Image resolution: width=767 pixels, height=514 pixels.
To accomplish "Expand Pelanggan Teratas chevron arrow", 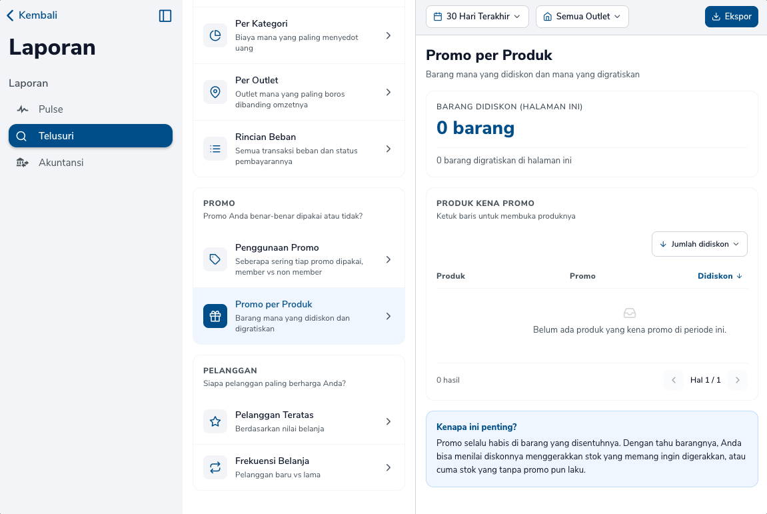I will (x=388, y=421).
